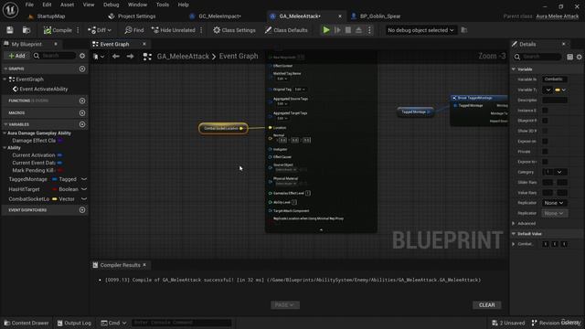Screen dimensions: 585x329
Task: Add a new function with plus icon
Action: click(x=82, y=101)
